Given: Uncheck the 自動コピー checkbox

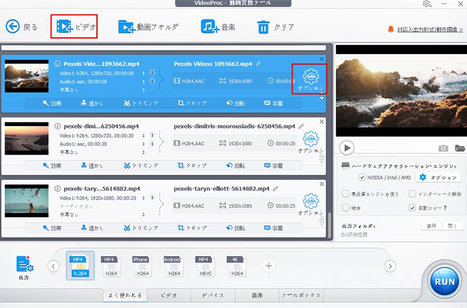Looking at the screenshot, I should click(x=412, y=207).
